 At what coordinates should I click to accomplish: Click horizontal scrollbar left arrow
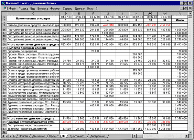coord(135,136)
